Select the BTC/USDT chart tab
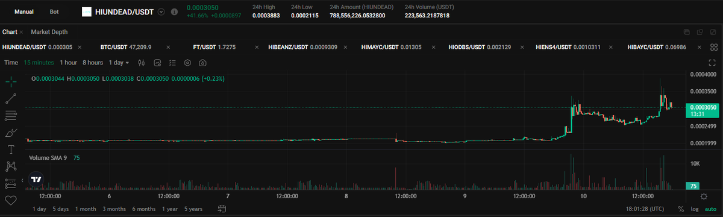Viewport: 723px width, 217px height. (126, 46)
